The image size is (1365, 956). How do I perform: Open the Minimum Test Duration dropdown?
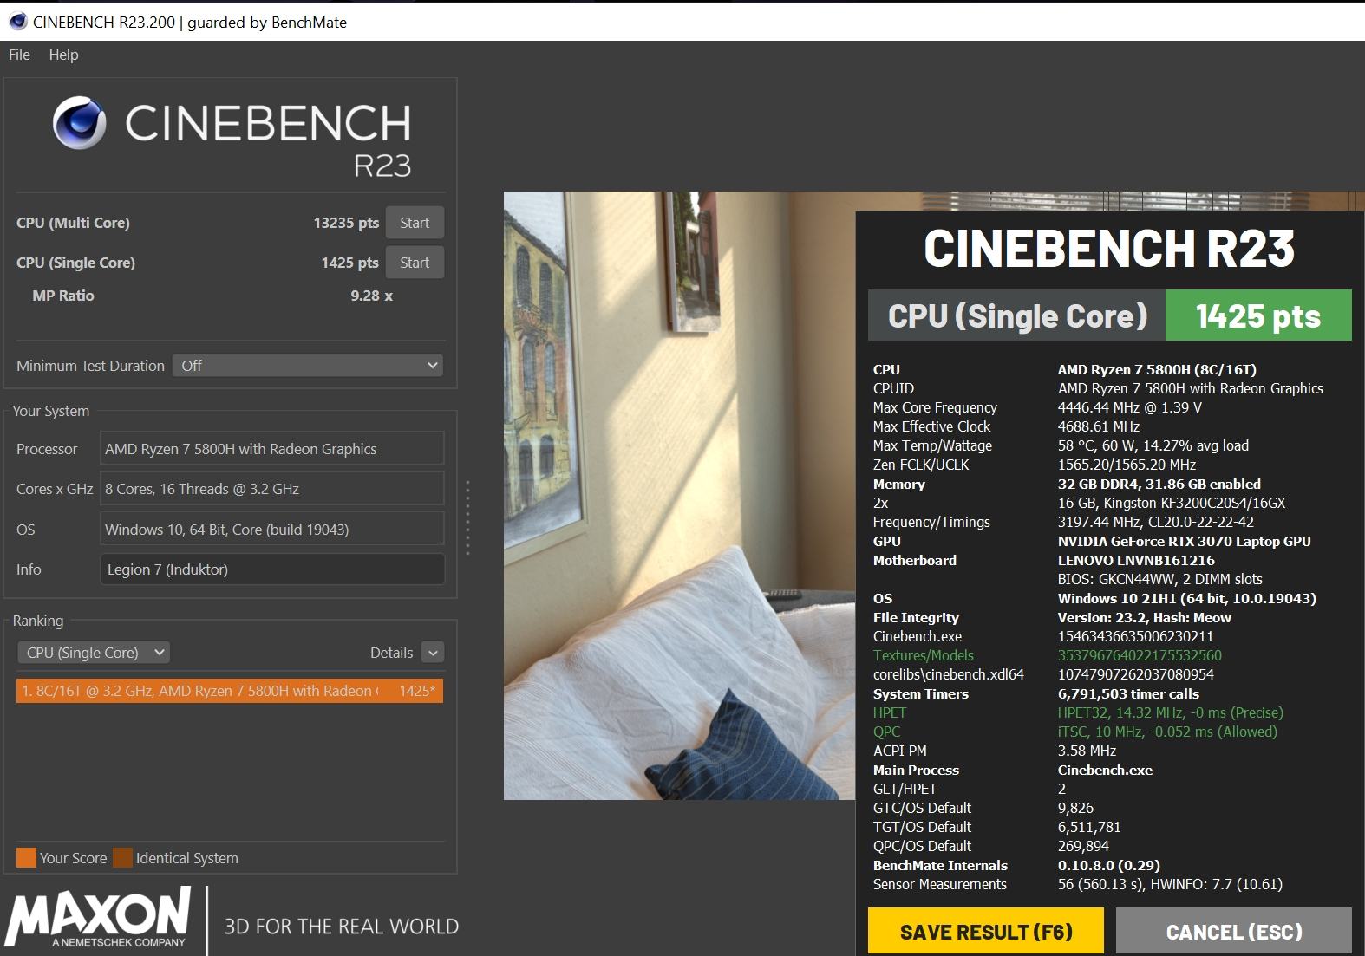coord(308,366)
